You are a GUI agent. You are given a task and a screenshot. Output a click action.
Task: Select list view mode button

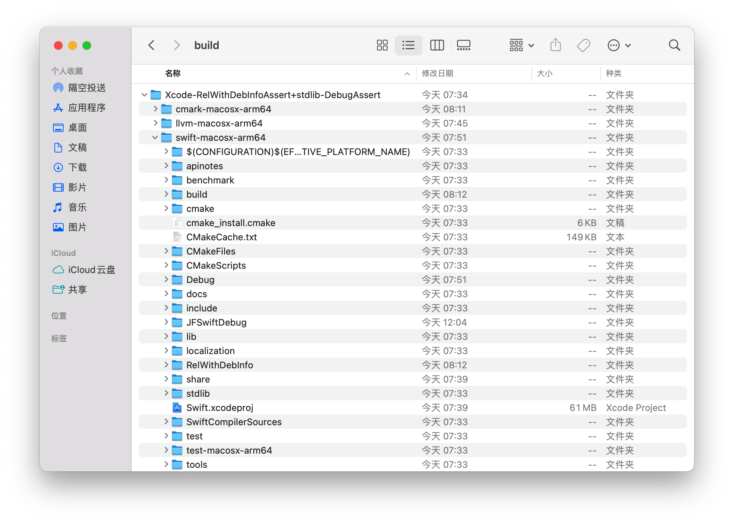click(x=408, y=45)
